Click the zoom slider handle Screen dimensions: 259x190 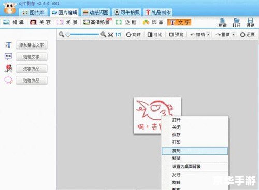click(x=68, y=35)
